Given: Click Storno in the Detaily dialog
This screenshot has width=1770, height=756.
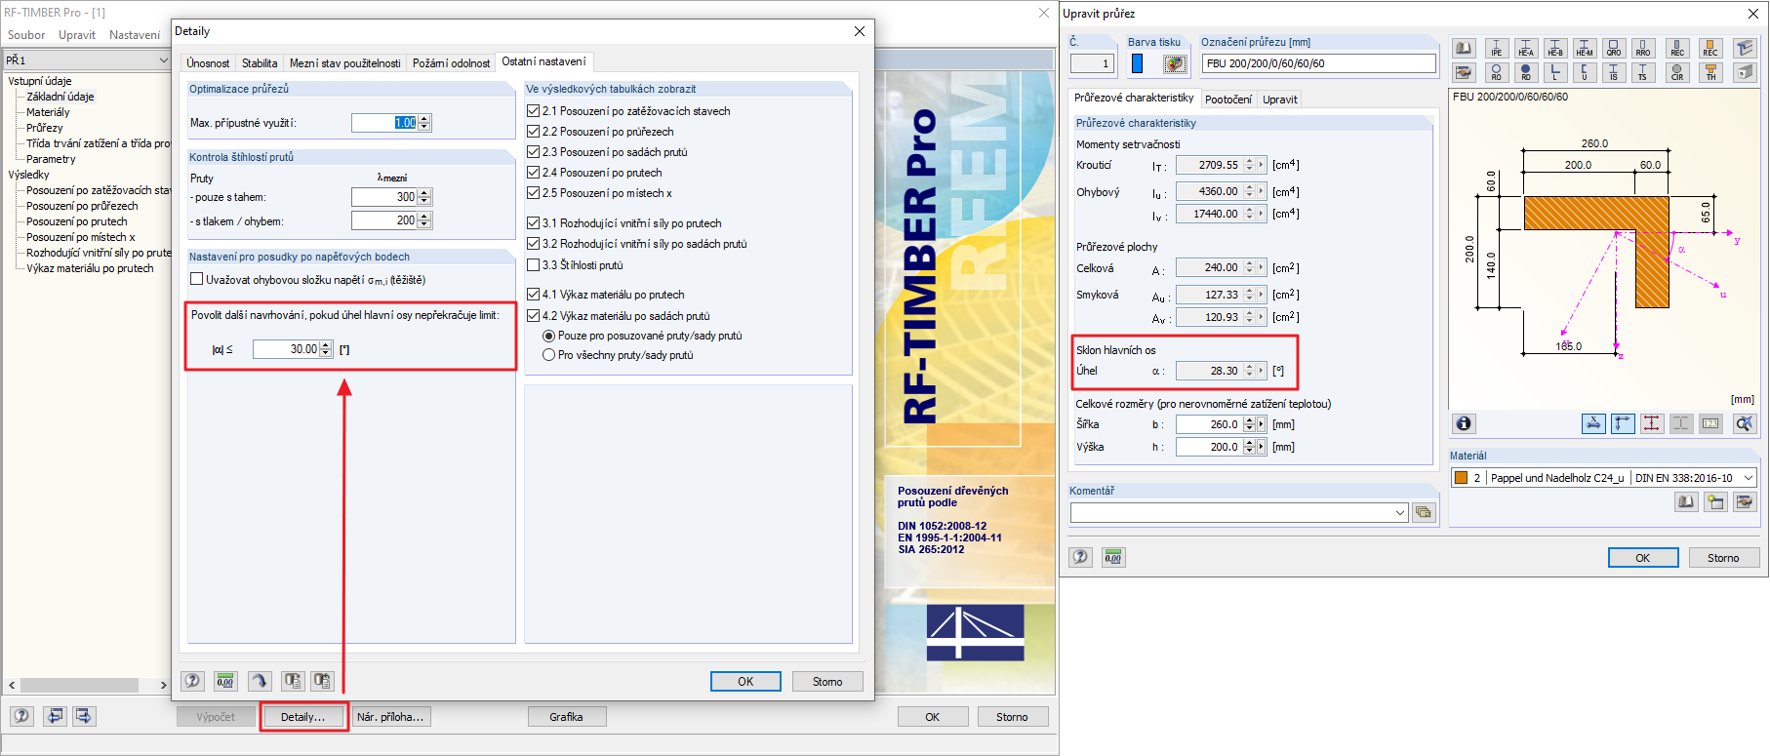Looking at the screenshot, I should pos(827,681).
